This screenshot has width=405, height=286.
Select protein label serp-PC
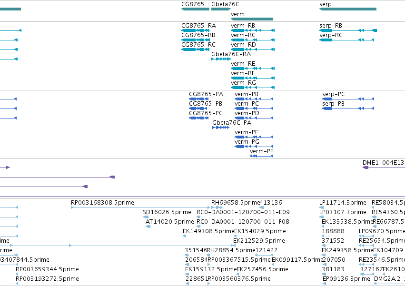pos(334,94)
